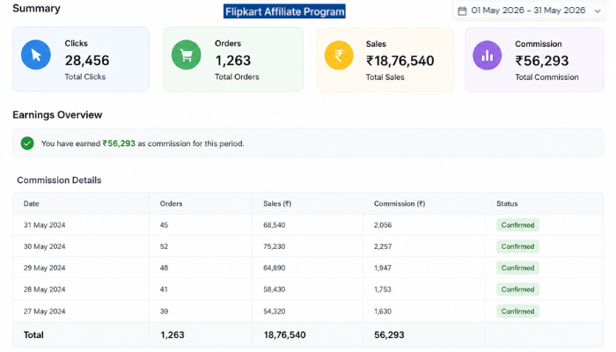Screen dimensions: 616x352
Task: Select the 28 May 2024 row date
Action: pyautogui.click(x=44, y=290)
